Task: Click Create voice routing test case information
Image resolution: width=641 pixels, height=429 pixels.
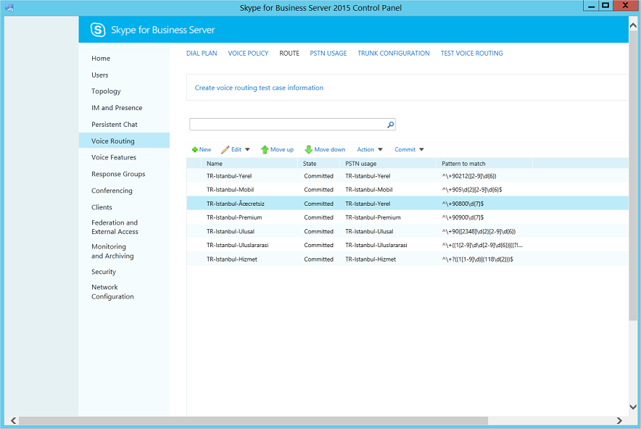Action: click(259, 88)
